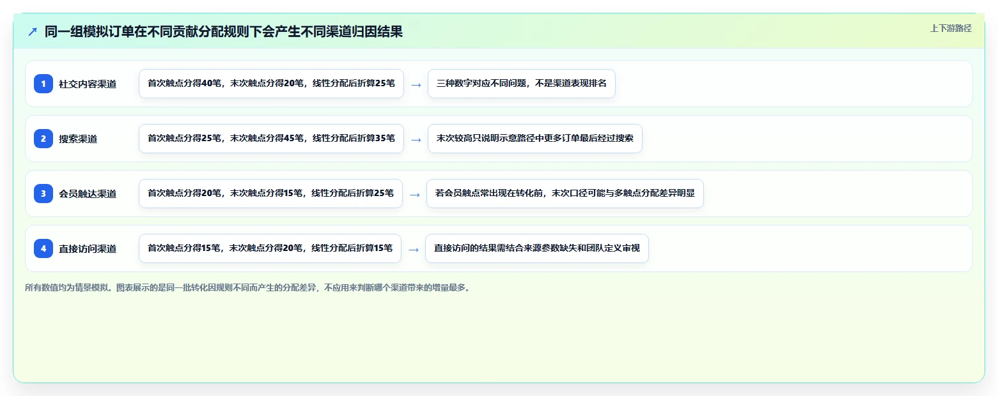Select the number 3 badge for 会员触达渠道
The height and width of the screenshot is (396, 998).
(43, 194)
